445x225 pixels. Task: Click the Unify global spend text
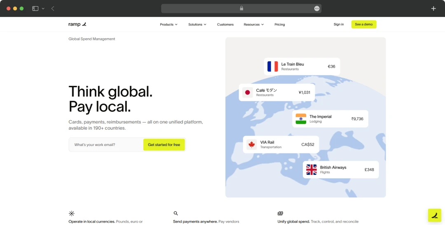click(x=293, y=222)
